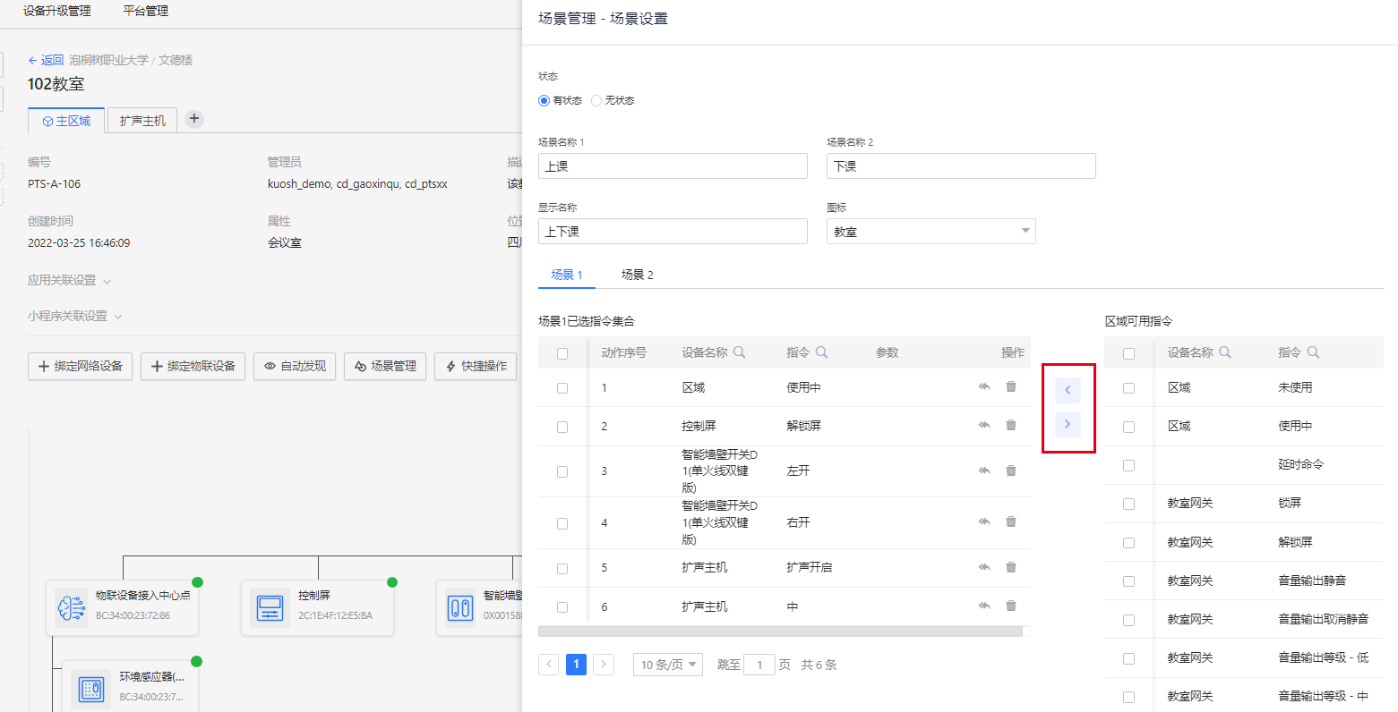Click delete trash icon for action row 1
This screenshot has height=712, width=1398.
(1010, 387)
